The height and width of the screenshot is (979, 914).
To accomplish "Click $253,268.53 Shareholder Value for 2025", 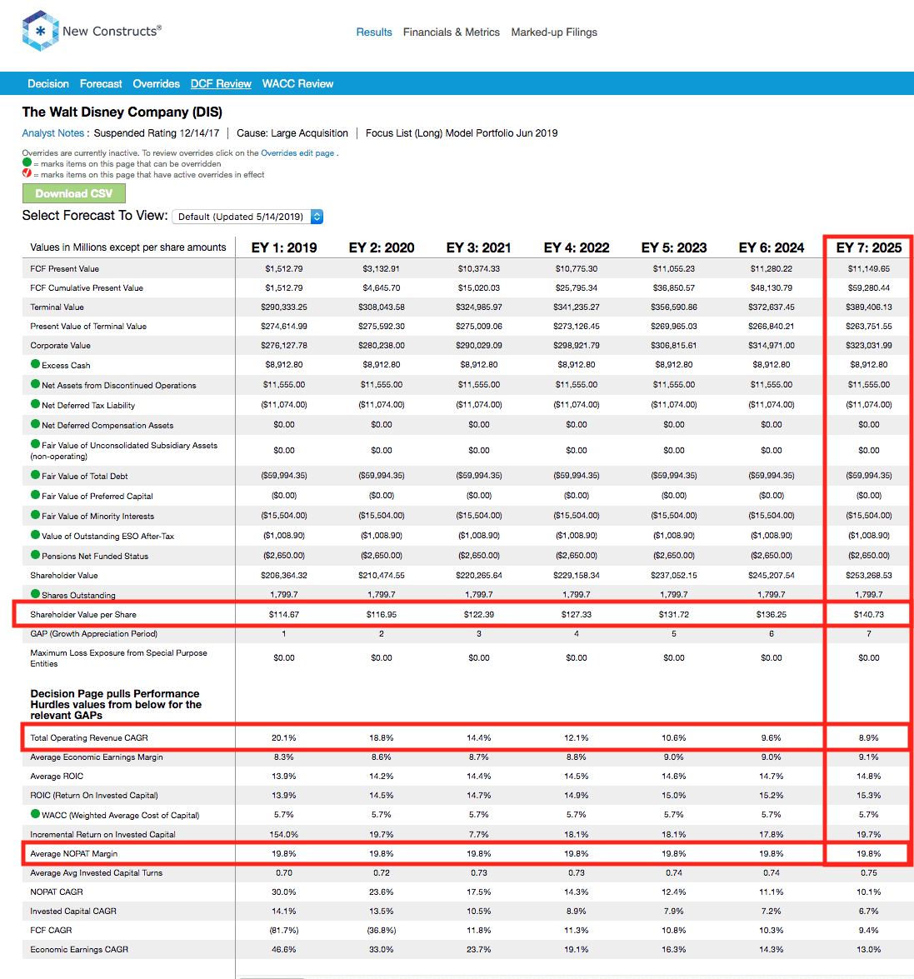I will [x=869, y=575].
